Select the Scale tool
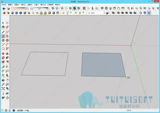Image resolution: width=160 pixels, height=113 pixels. [x=3, y=62]
